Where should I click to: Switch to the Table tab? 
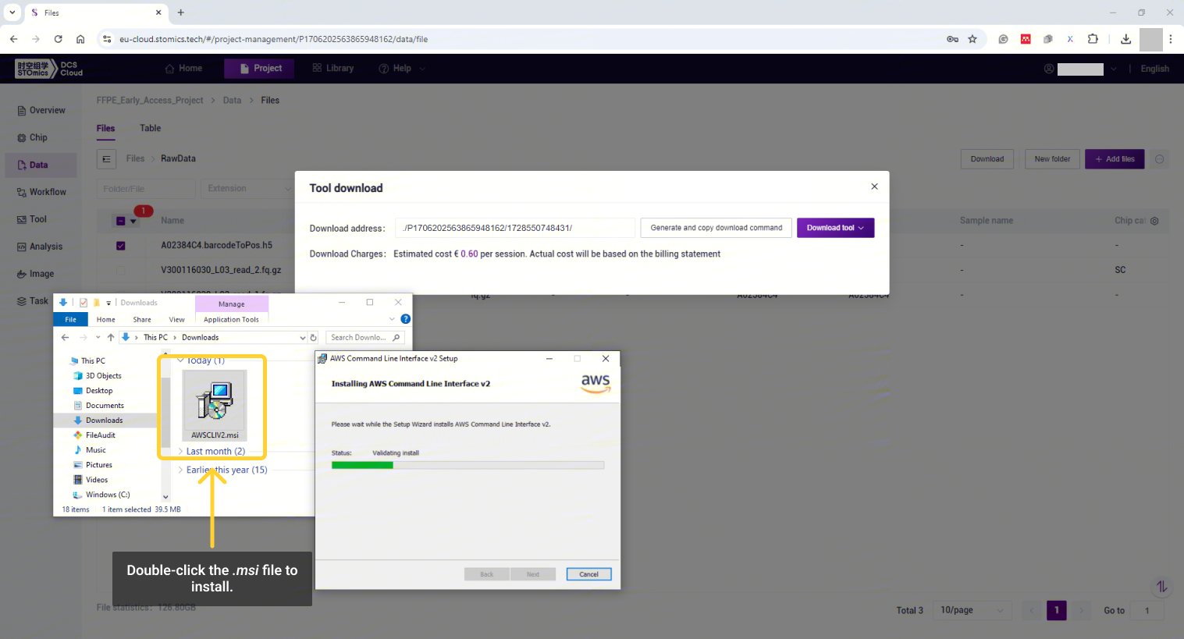pyautogui.click(x=150, y=128)
